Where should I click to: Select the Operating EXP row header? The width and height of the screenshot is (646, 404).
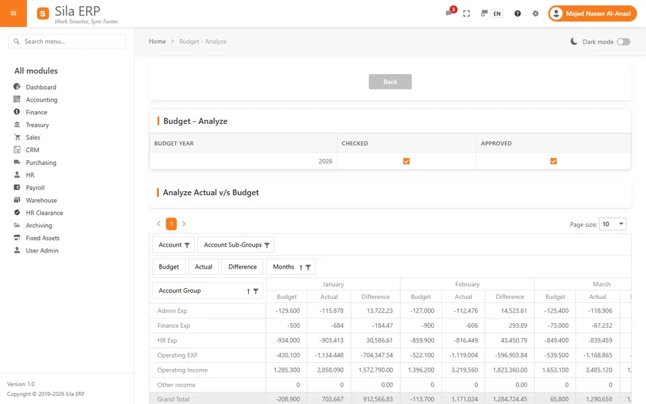(x=207, y=356)
